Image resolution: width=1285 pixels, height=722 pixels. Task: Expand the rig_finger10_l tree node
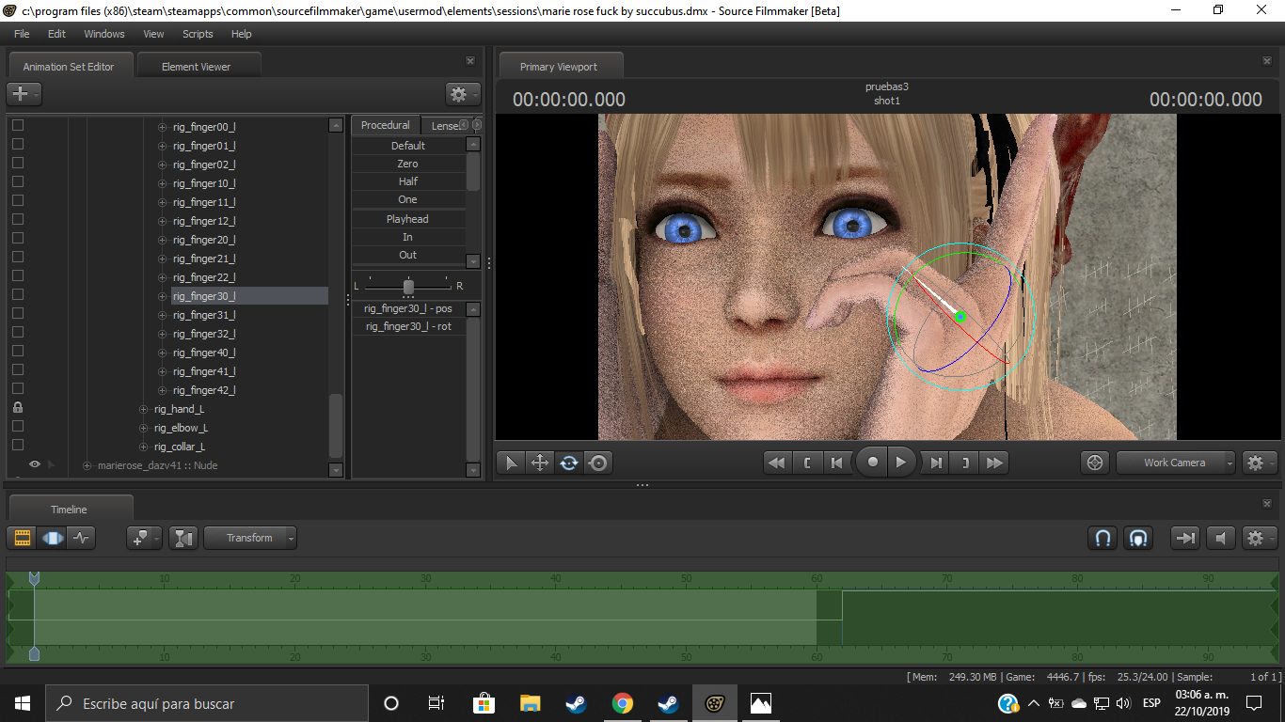[163, 183]
